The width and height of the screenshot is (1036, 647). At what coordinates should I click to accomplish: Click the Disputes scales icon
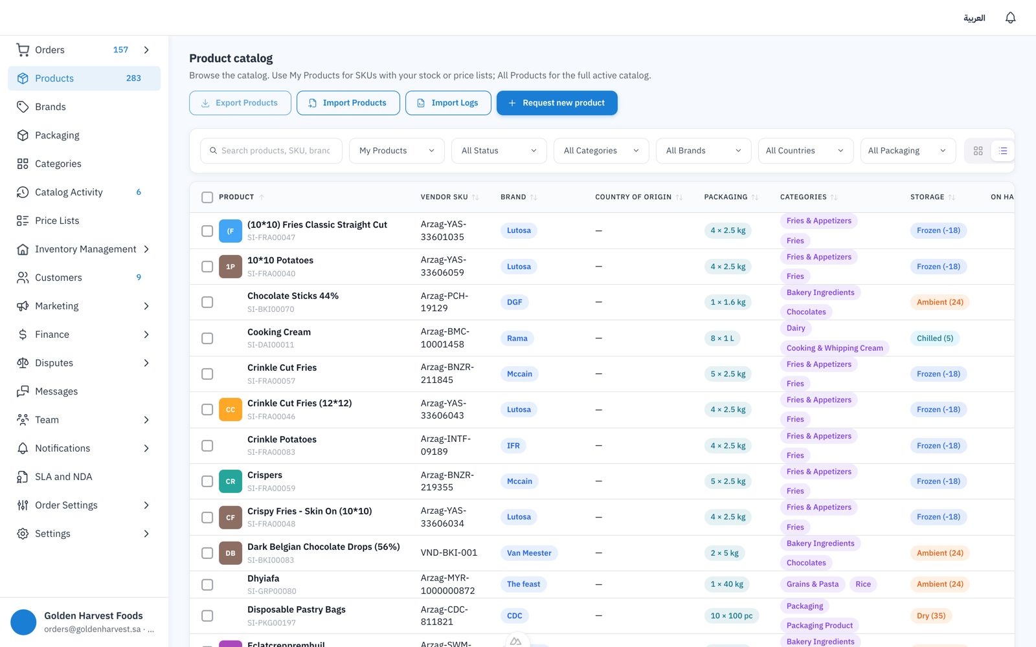[23, 363]
